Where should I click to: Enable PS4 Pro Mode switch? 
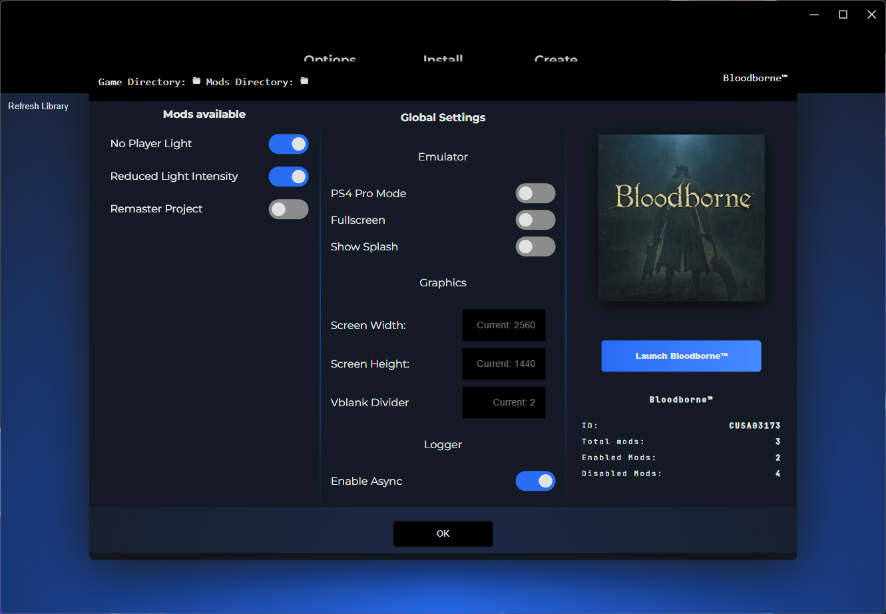click(x=535, y=193)
